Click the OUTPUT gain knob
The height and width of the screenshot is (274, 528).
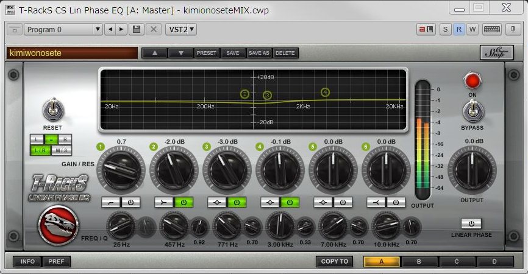click(x=472, y=170)
